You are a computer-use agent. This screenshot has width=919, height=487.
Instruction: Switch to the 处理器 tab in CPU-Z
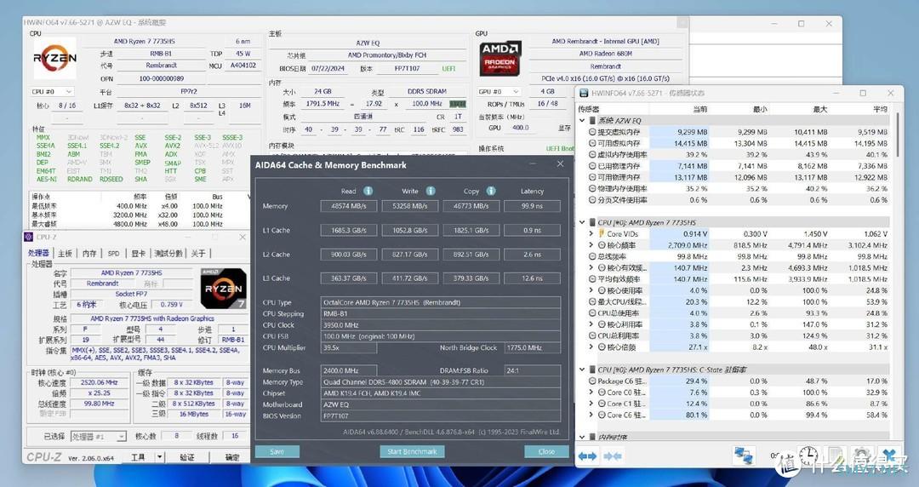click(x=38, y=253)
